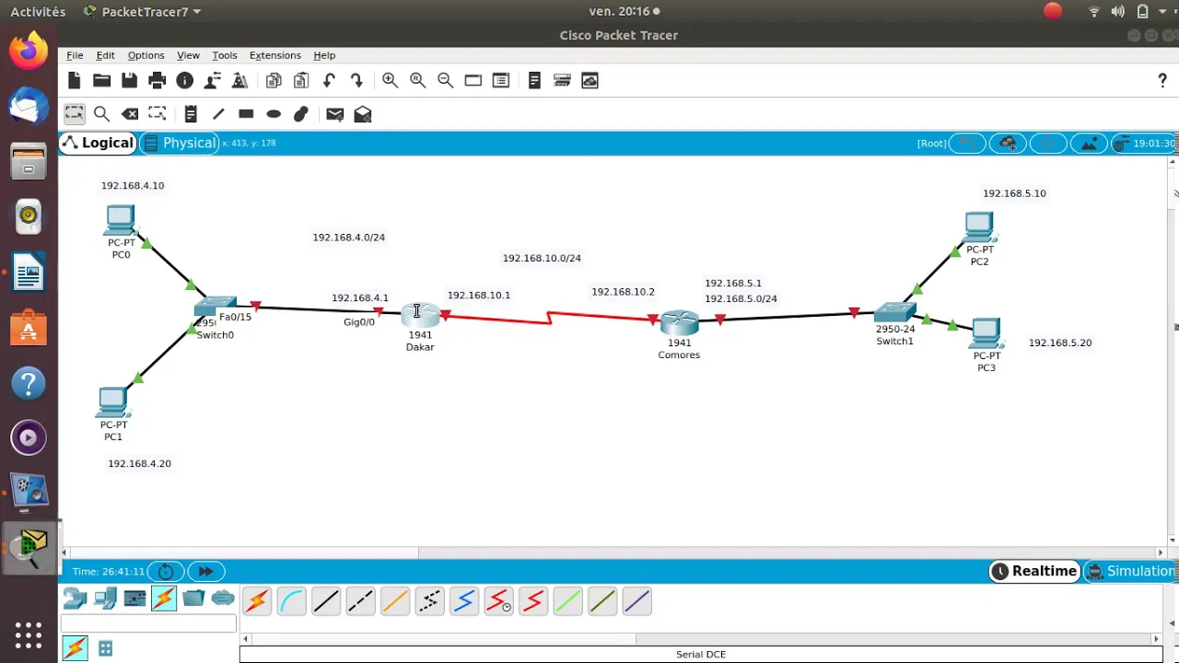Select the Comores router
Screen dimensions: 1179x663
[679, 322]
